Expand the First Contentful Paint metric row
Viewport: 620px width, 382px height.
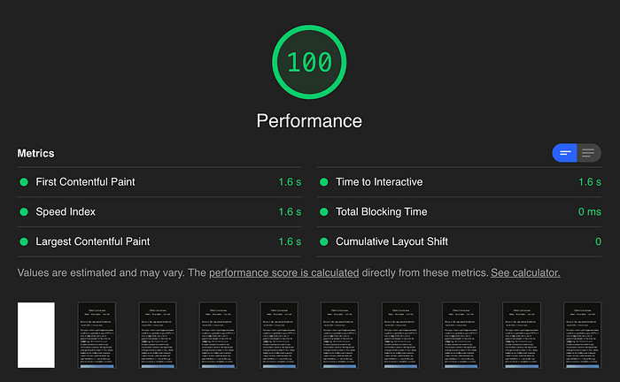[159, 182]
